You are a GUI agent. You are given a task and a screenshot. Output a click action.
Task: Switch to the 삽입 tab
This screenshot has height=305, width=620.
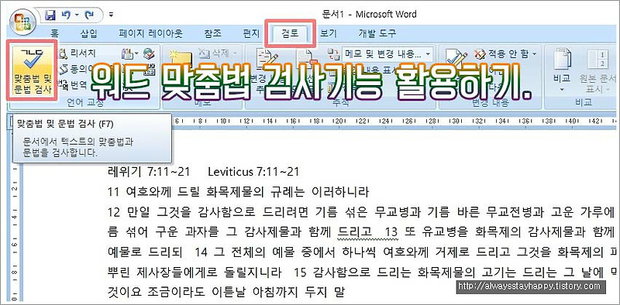click(x=88, y=33)
